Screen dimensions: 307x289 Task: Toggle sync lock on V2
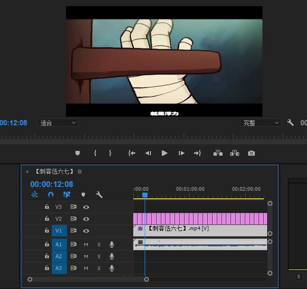point(73,218)
